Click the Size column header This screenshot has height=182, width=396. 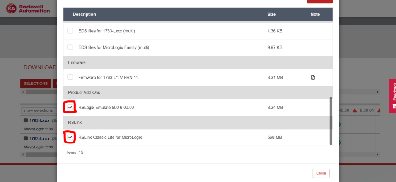coord(271,14)
